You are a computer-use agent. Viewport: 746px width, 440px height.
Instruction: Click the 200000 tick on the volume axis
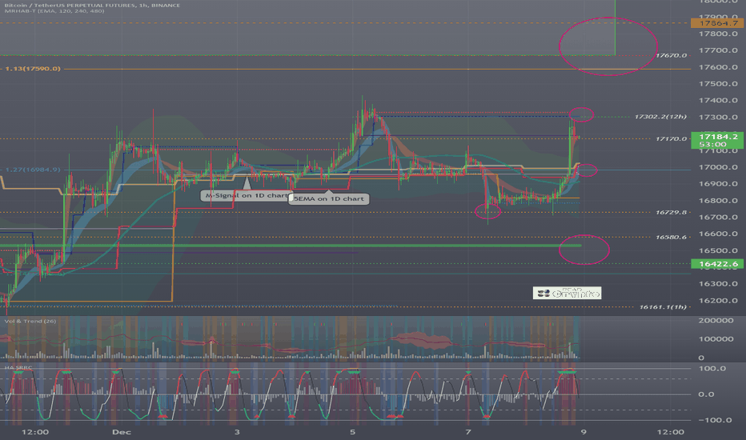point(716,321)
